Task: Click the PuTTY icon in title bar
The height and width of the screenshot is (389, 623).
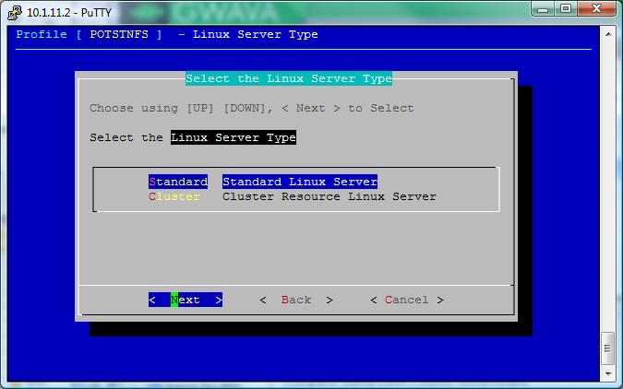Action: tap(15, 12)
